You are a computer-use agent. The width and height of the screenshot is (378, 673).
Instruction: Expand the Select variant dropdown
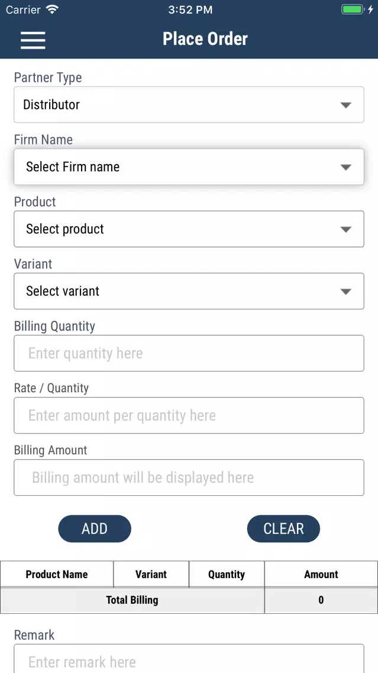(189, 291)
